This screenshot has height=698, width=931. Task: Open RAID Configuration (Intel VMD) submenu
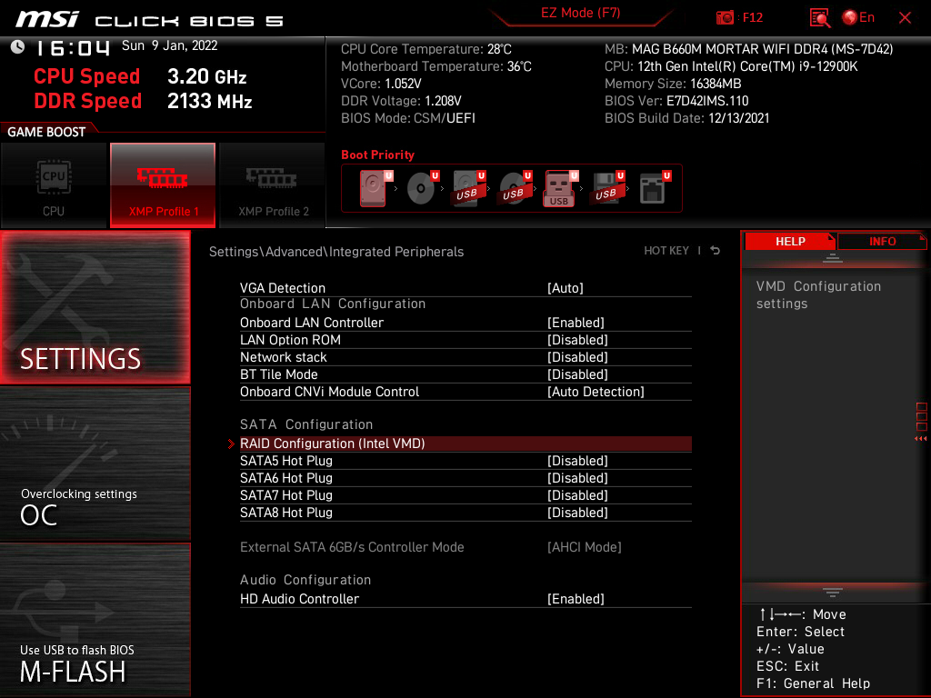pos(465,444)
